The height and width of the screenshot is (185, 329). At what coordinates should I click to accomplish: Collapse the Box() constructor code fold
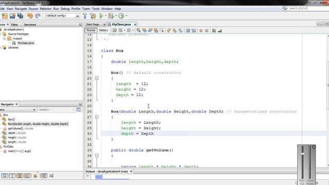(x=97, y=78)
